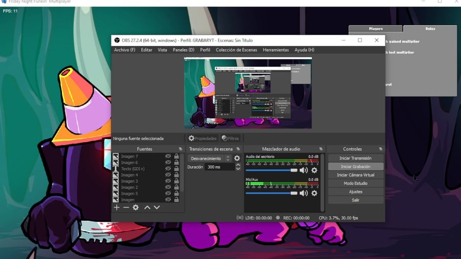Click the Duración 300 ms input field
Viewport: 461px width, 259px height.
(220, 167)
